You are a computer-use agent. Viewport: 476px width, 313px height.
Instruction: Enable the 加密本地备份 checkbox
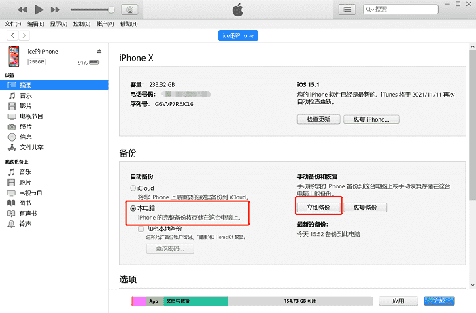point(141,229)
